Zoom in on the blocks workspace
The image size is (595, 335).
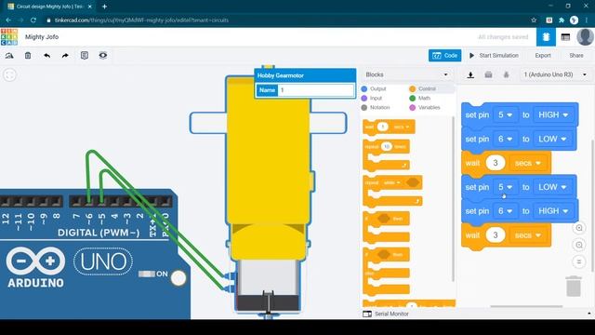pos(579,228)
